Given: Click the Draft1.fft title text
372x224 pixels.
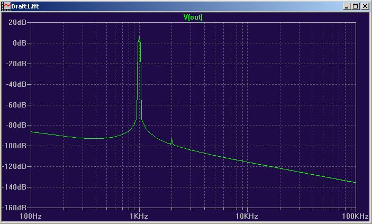Looking at the screenshot, I should pyautogui.click(x=25, y=6).
